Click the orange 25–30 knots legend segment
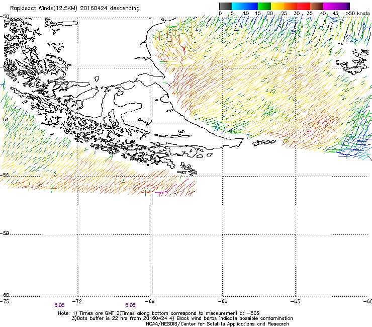Screen dimensions: 372x327 click(291, 6)
